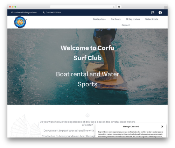
Task: Reload the page with the refresh icon
Action: click(114, 7)
